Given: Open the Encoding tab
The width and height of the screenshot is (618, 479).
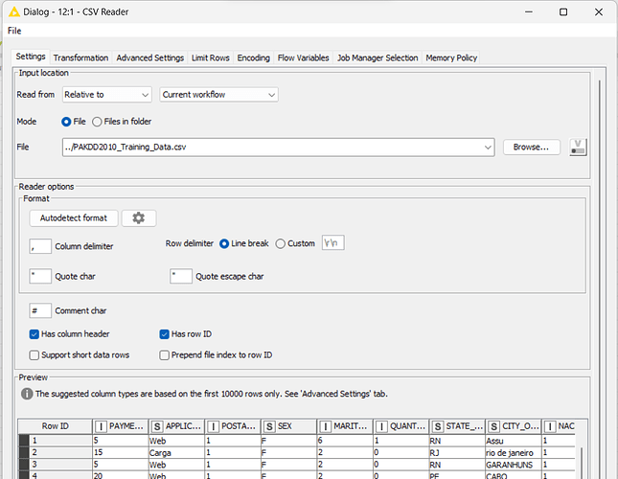Looking at the screenshot, I should (253, 57).
